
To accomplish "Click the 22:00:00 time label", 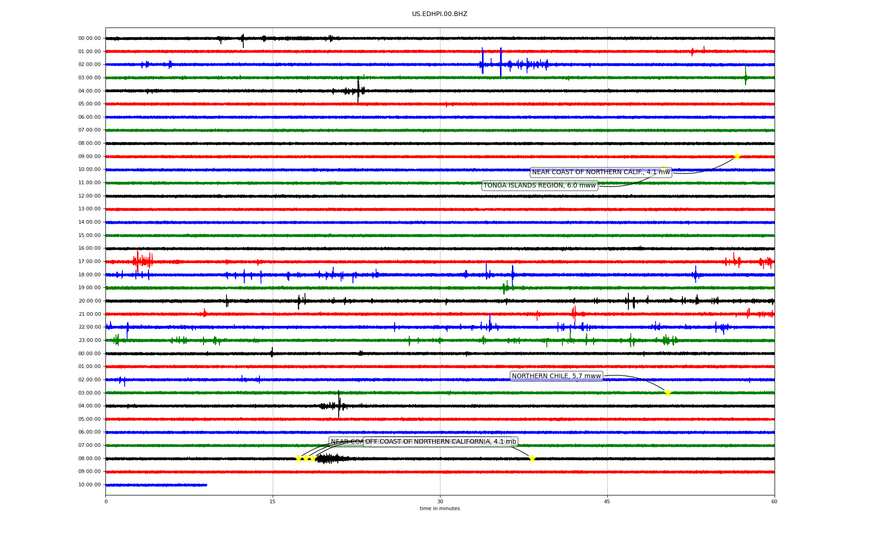I will (89, 327).
